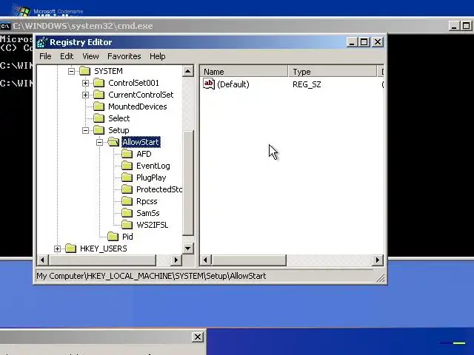This screenshot has height=355, width=474.
Task: Select the MountedDevices key label
Action: pos(138,106)
